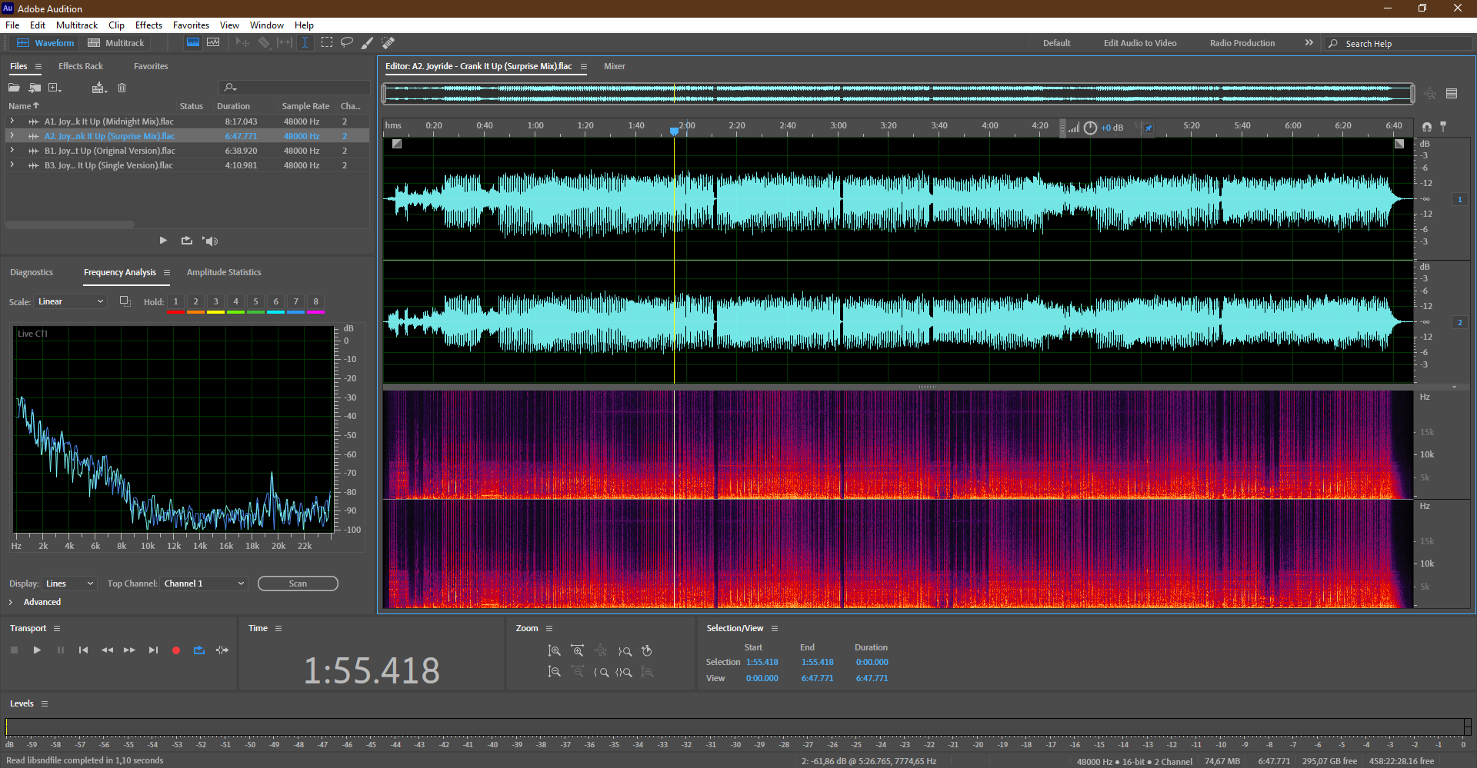Zoom out amplitude
The width and height of the screenshot is (1477, 768).
(x=554, y=672)
